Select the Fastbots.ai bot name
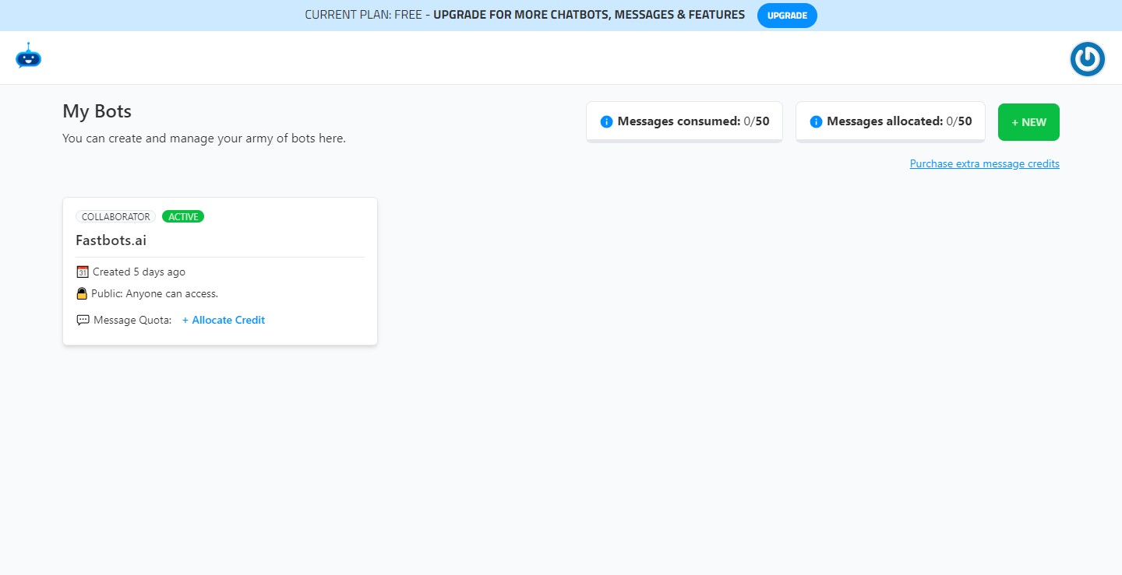The image size is (1122, 575). [x=111, y=240]
